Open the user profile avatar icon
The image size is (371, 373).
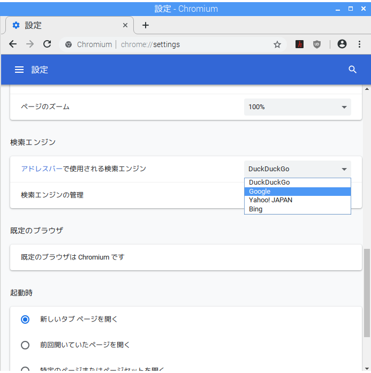342,44
